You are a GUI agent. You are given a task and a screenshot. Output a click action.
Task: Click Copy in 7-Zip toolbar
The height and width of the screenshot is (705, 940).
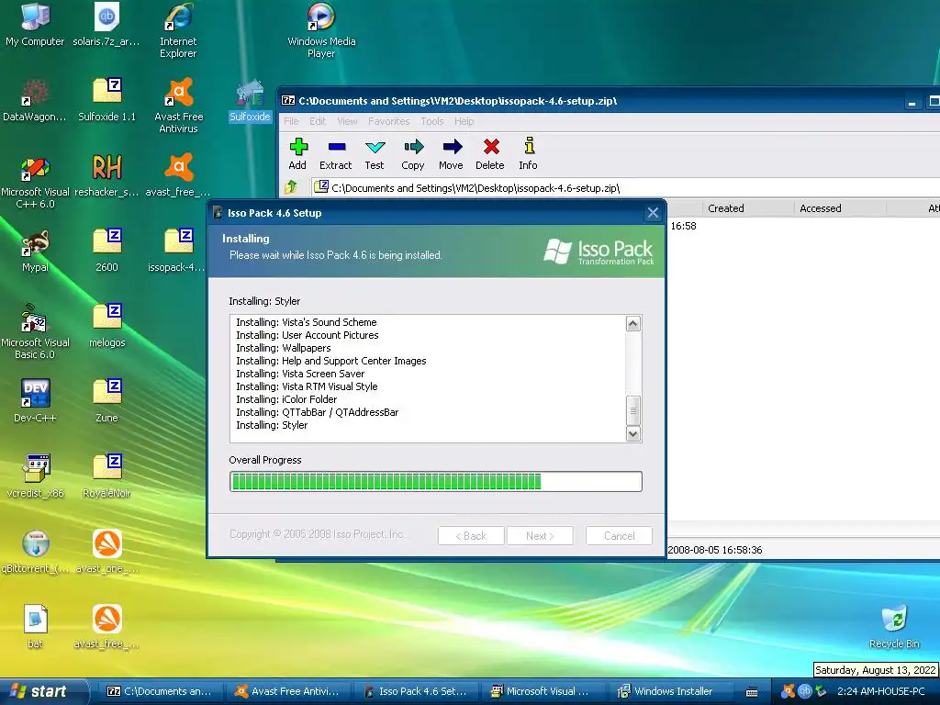pos(413,154)
